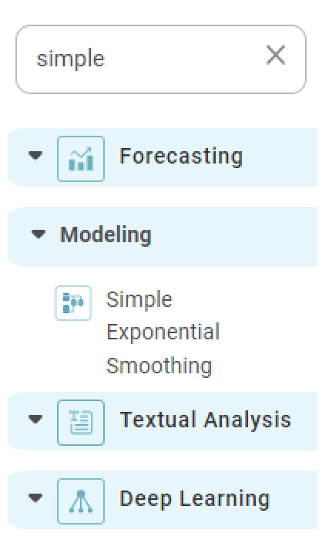Click the Textual Analysis document icon
Viewport: 322px width, 543px height.
pos(81,422)
